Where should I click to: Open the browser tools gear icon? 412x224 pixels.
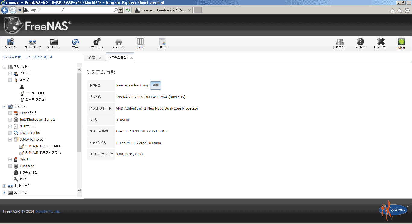tap(407, 11)
